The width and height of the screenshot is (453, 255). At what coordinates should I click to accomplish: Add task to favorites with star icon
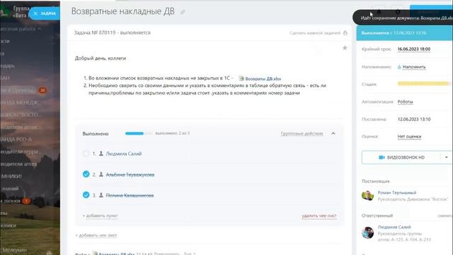click(345, 48)
